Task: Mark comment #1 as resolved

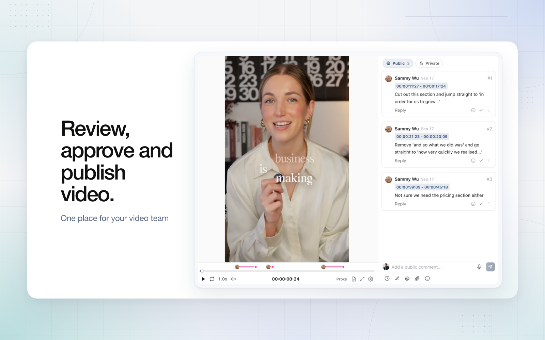Action: tap(481, 110)
